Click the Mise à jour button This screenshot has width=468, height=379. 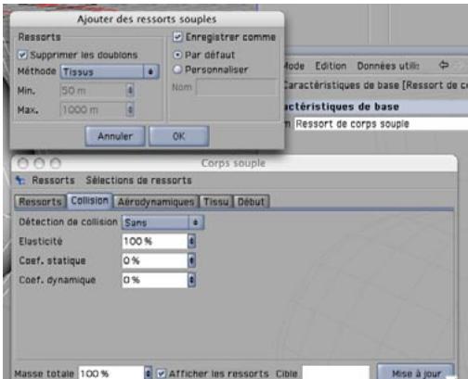tap(416, 373)
